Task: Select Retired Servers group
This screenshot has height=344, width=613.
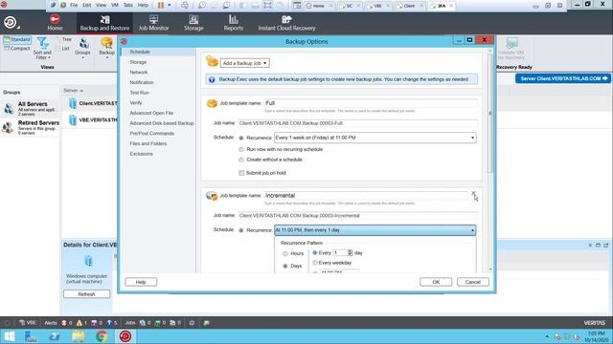Action: 30,127
